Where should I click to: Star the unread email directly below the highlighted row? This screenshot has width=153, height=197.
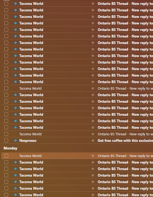pyautogui.click(x=93, y=162)
